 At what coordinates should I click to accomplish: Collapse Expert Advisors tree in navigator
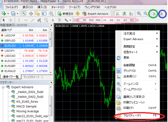coord(3,87)
